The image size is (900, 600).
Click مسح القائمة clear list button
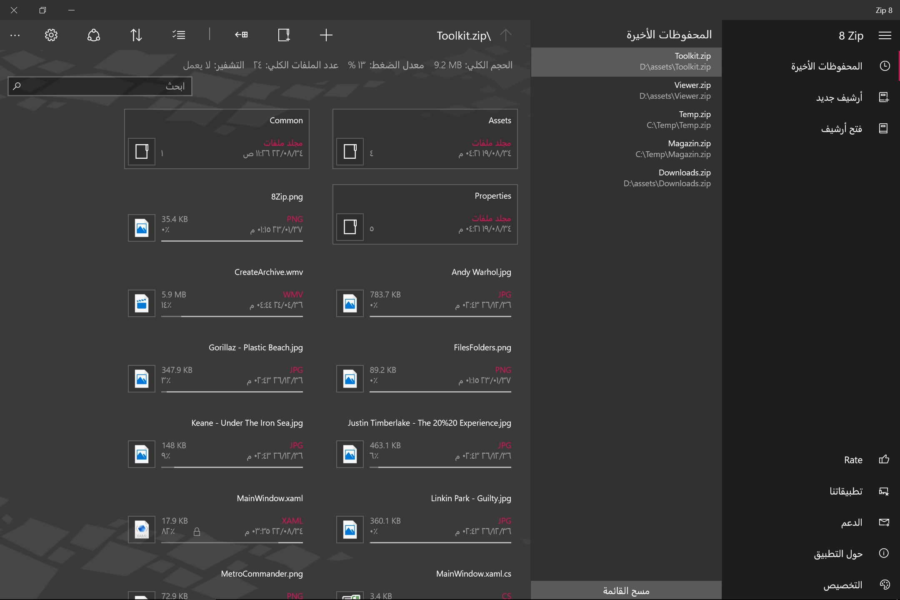[626, 590]
